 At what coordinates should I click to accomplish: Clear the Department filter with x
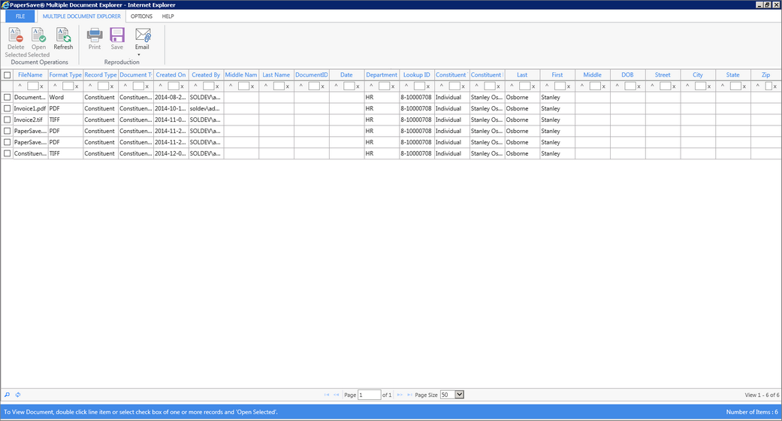tap(393, 86)
